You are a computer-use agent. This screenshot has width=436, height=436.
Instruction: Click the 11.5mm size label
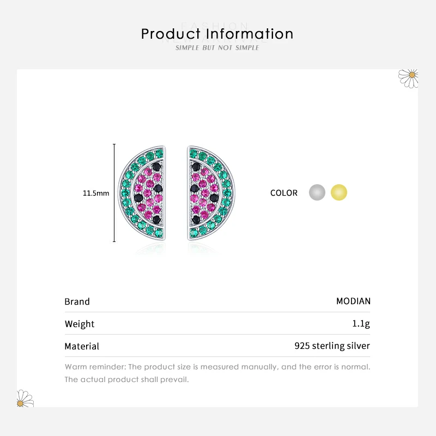[x=96, y=193]
